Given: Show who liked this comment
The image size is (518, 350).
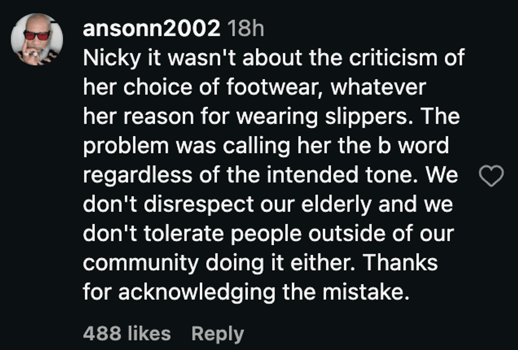Looking at the screenshot, I should point(127,333).
